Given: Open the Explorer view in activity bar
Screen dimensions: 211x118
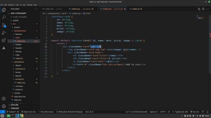Looking at the screenshot, I should point(4,10).
